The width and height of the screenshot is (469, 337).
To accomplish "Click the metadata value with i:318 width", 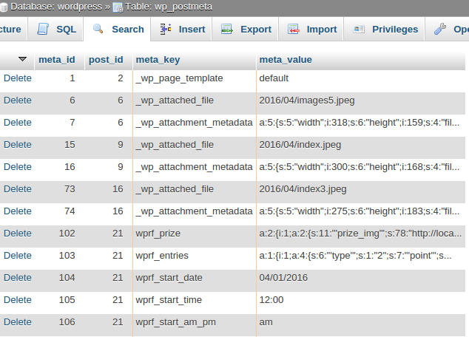I will click(361, 125).
